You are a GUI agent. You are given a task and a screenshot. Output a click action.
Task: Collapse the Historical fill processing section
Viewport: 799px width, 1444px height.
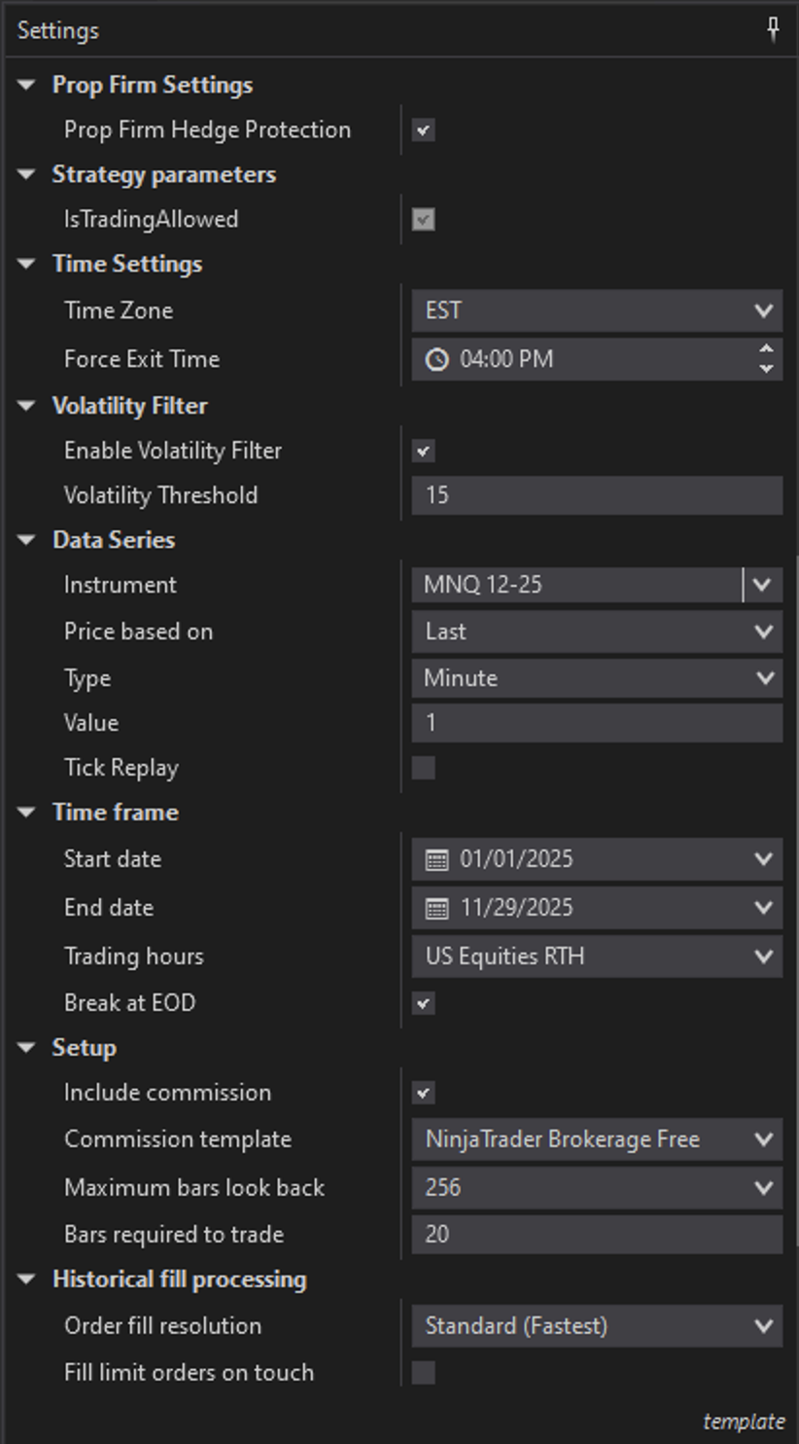27,1280
